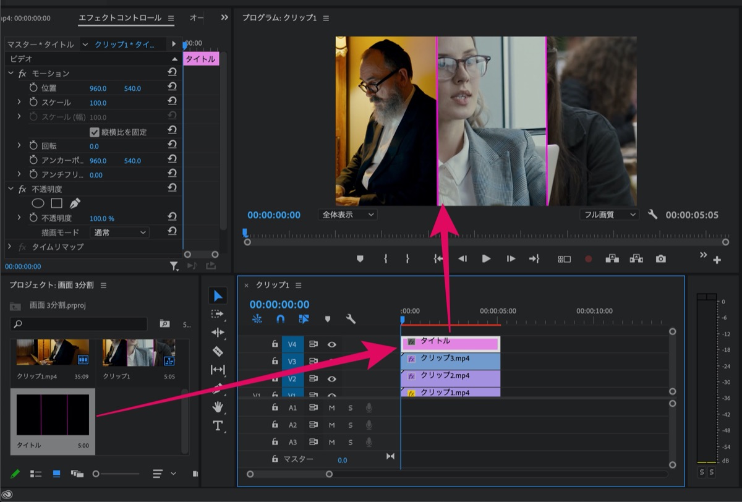Toggle the 位置 animation stopwatch
Viewport: 742px width, 502px height.
pyautogui.click(x=33, y=88)
